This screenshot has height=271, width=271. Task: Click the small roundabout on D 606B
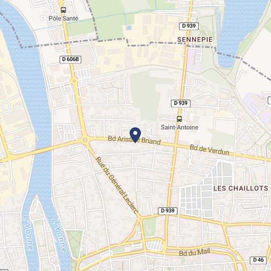pos(74,80)
